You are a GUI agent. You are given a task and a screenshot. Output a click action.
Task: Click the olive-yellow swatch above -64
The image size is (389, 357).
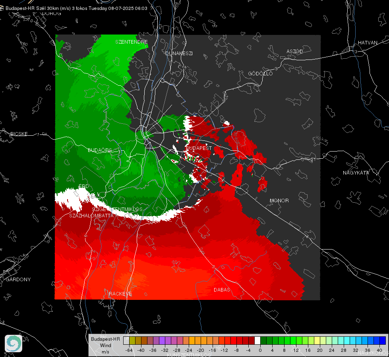tap(132, 341)
